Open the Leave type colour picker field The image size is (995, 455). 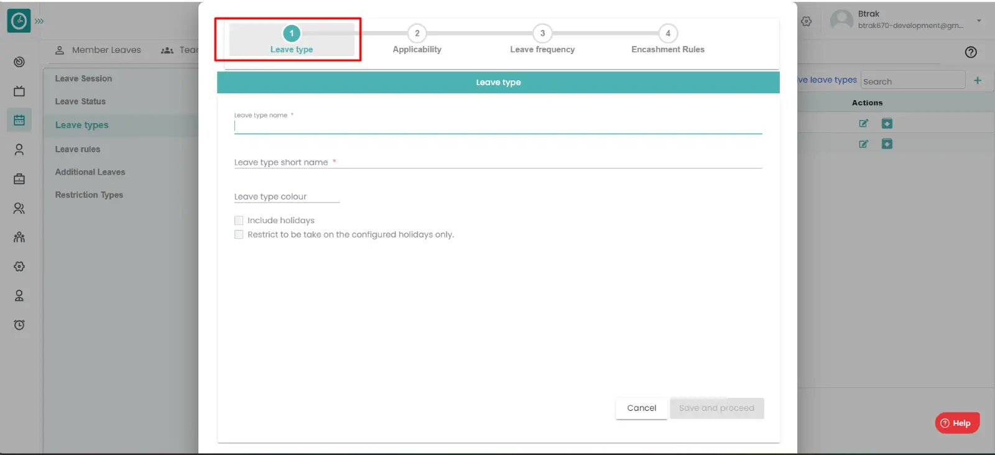(286, 196)
